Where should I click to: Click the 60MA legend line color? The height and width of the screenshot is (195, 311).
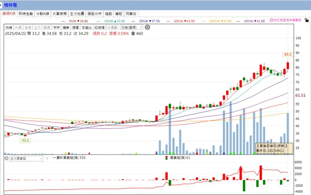point(168,21)
